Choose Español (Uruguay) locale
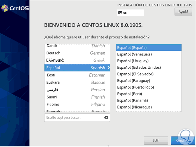Image resolution: width=196 pixels, height=147 pixels. tap(149, 61)
